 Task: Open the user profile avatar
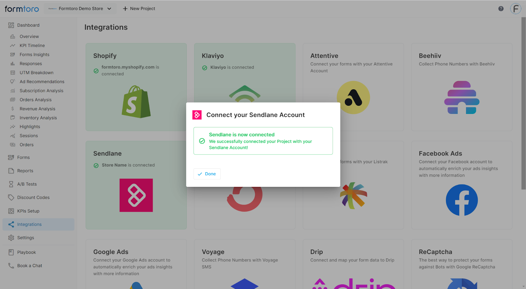click(x=515, y=9)
